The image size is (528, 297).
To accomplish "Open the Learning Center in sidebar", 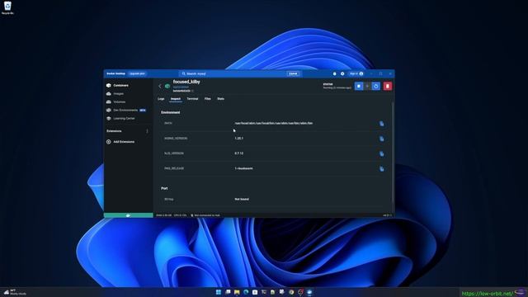I will [120, 119].
